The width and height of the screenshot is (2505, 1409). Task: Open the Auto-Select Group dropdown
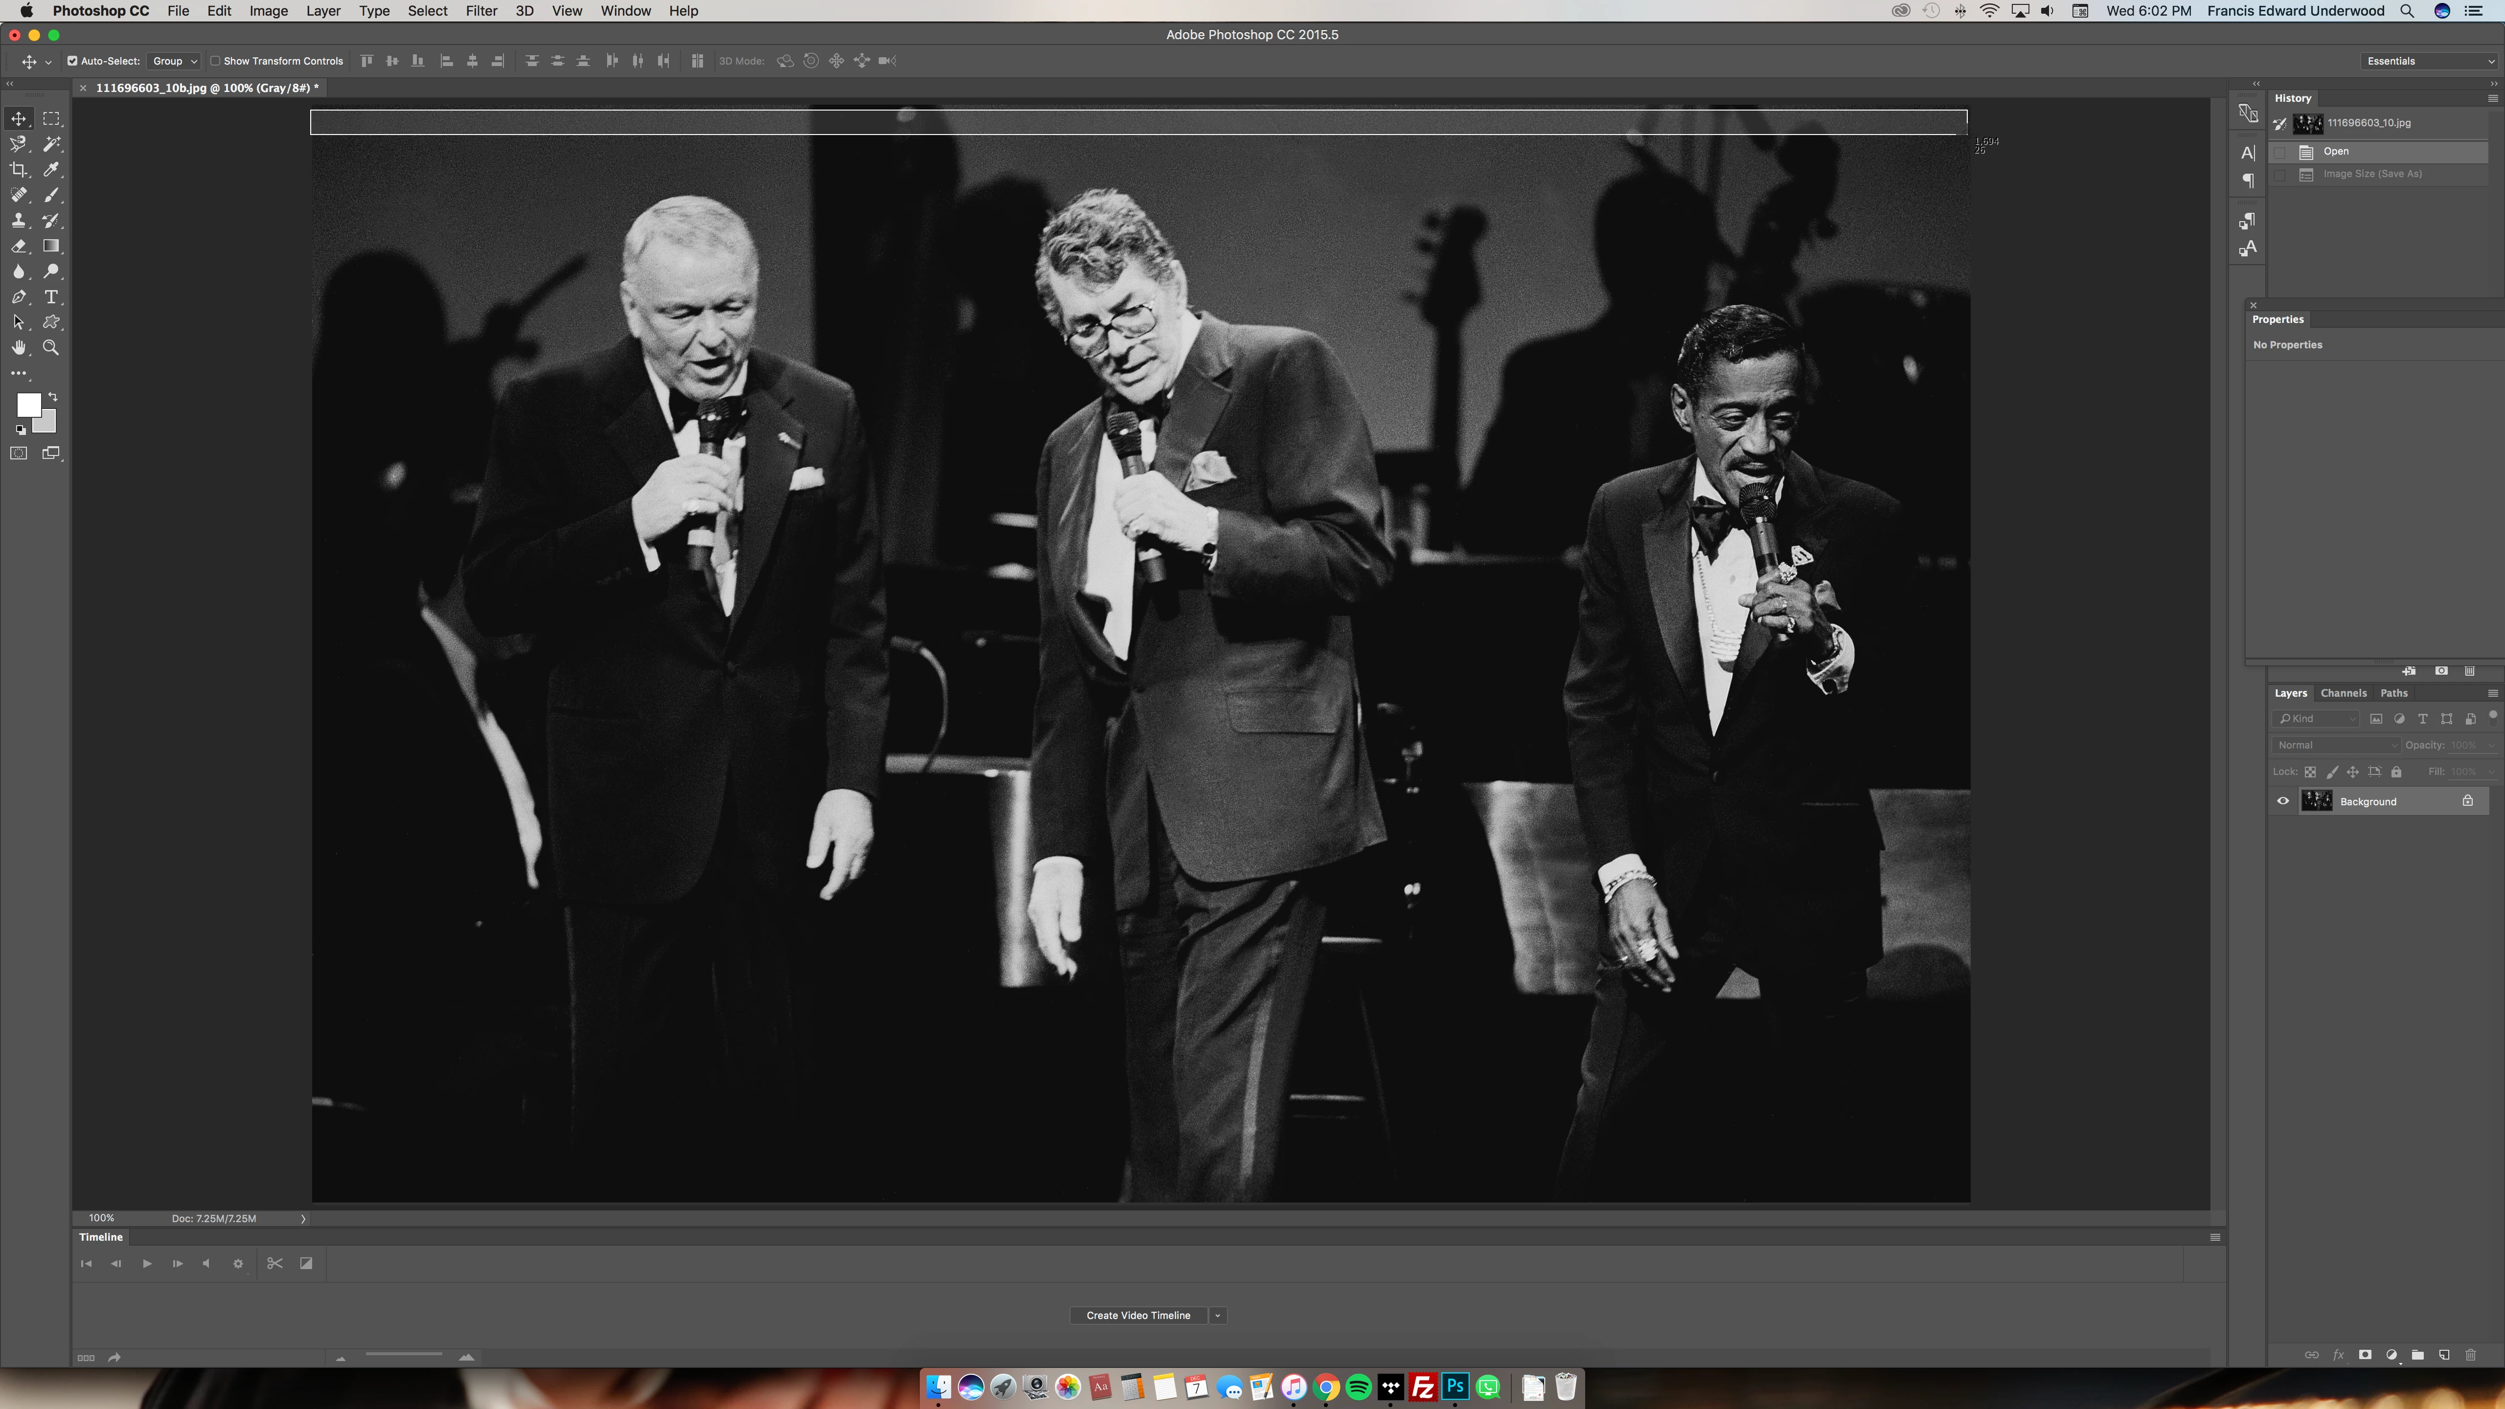[x=174, y=60]
